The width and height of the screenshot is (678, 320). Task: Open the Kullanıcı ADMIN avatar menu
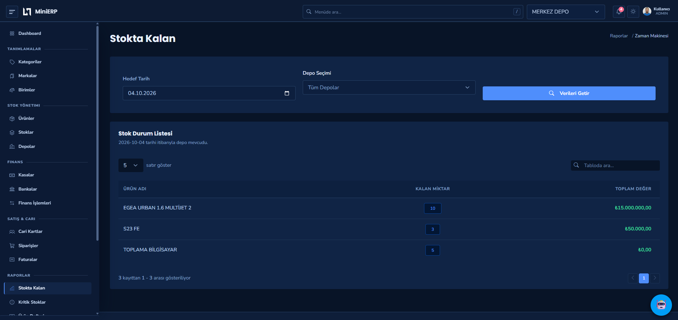(x=656, y=11)
